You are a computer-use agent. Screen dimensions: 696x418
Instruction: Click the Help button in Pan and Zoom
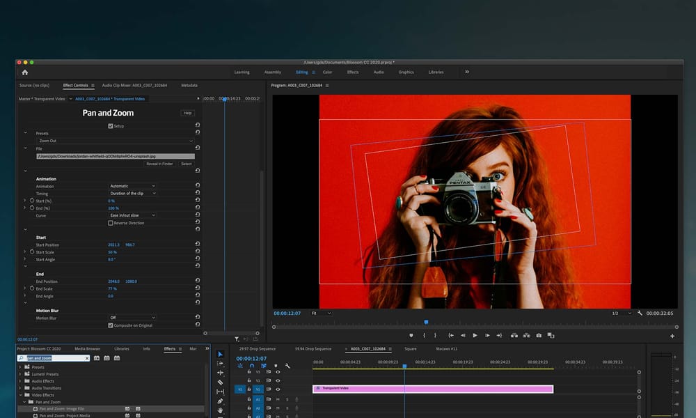(188, 113)
